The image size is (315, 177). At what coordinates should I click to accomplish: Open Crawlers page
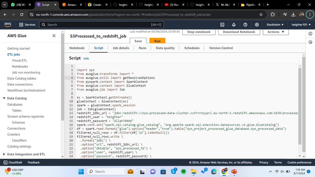(x=14, y=135)
